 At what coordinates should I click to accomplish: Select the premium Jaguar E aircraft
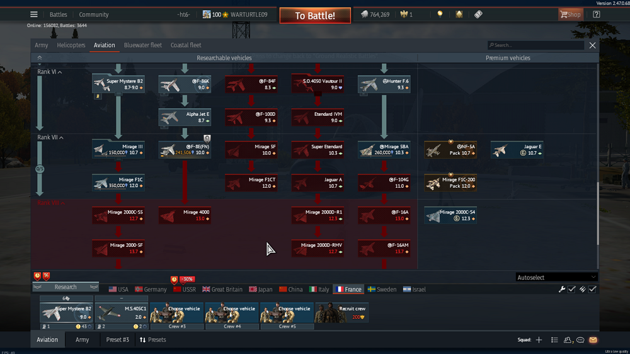[x=517, y=149]
